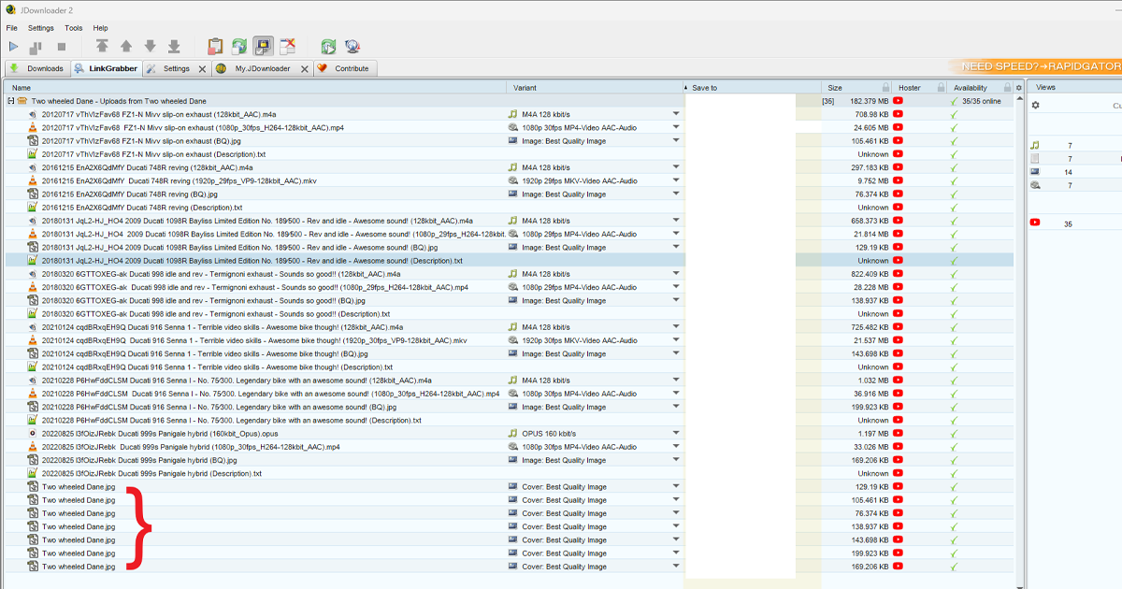
Task: Toggle lock on the Size column
Action: point(885,88)
